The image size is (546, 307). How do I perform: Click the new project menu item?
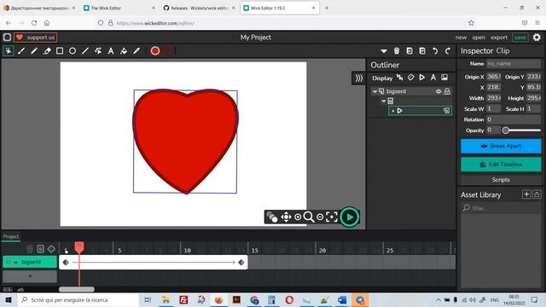pos(461,38)
